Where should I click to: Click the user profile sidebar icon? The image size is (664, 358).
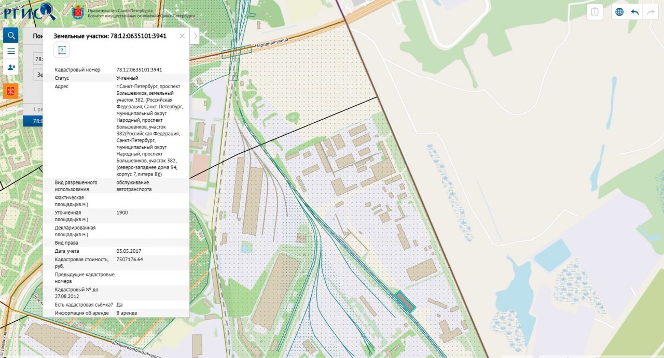(x=10, y=67)
